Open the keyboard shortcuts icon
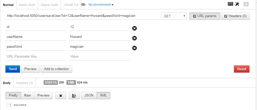Viewport: 257px width, 110px height. coord(231,4)
